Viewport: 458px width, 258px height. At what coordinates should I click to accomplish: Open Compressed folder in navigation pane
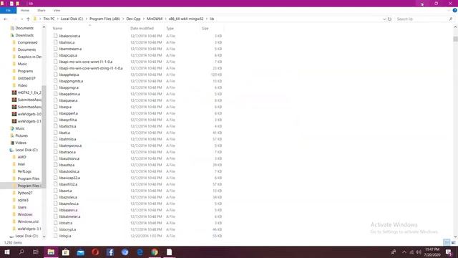(x=27, y=42)
